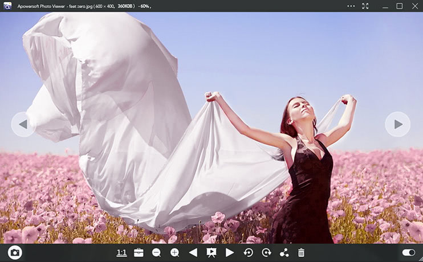Click the right overlay arrow on the photo
423x262 pixels.
click(397, 124)
